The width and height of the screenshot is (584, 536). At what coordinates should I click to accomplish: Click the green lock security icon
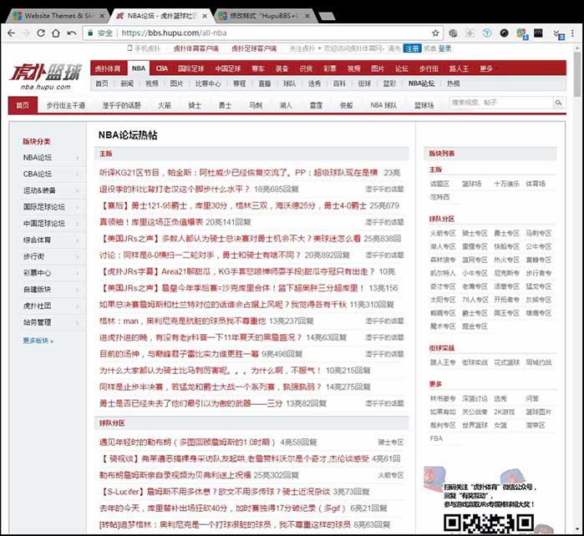point(90,33)
